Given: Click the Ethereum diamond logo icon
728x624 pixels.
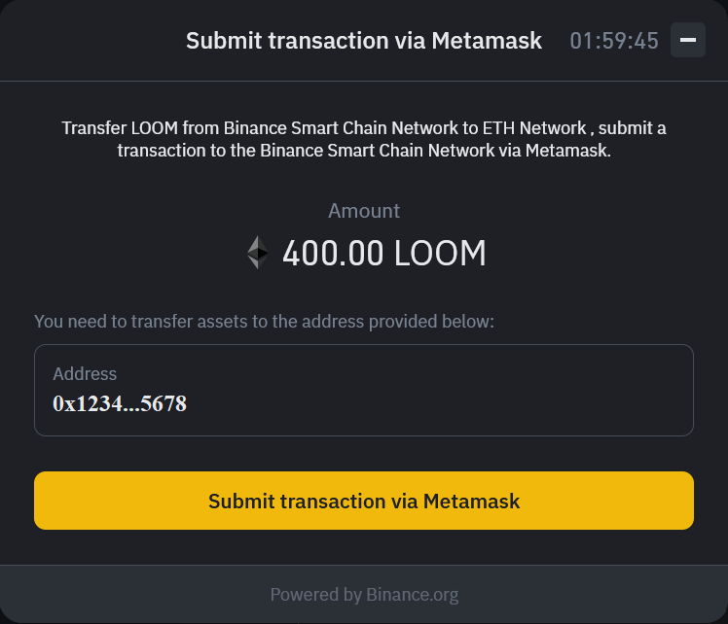Looking at the screenshot, I should coord(258,254).
